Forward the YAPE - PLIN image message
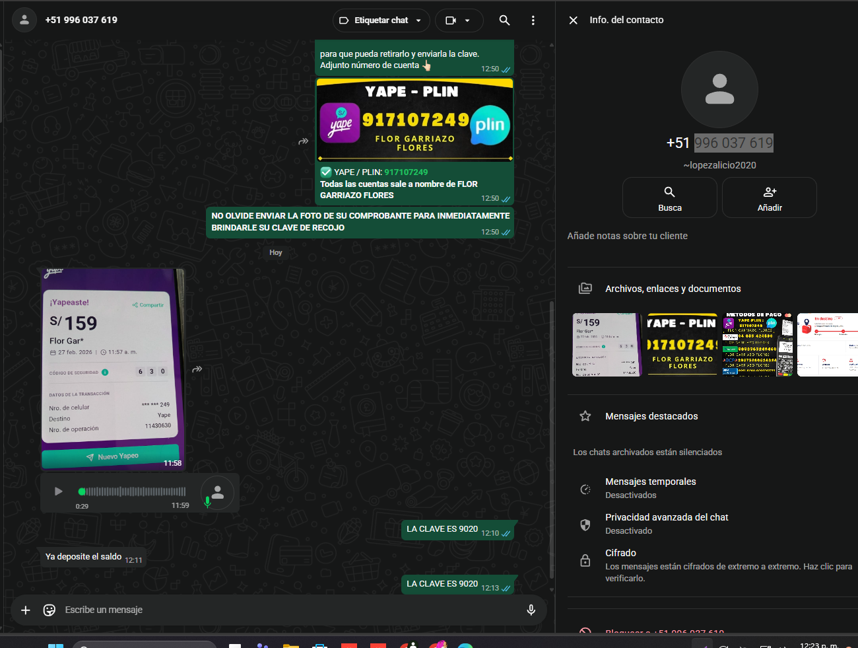This screenshot has height=648, width=858. pyautogui.click(x=304, y=141)
